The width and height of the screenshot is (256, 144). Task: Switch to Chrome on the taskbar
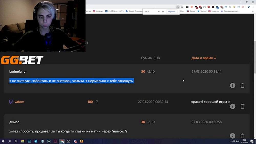[62, 141]
